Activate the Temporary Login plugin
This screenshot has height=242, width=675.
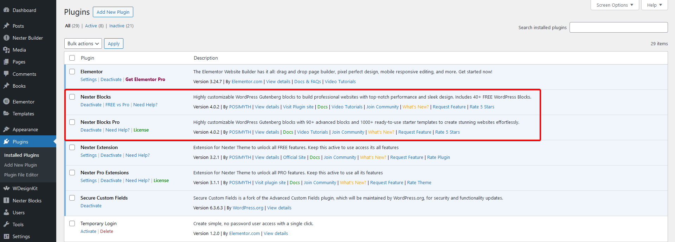coord(88,231)
